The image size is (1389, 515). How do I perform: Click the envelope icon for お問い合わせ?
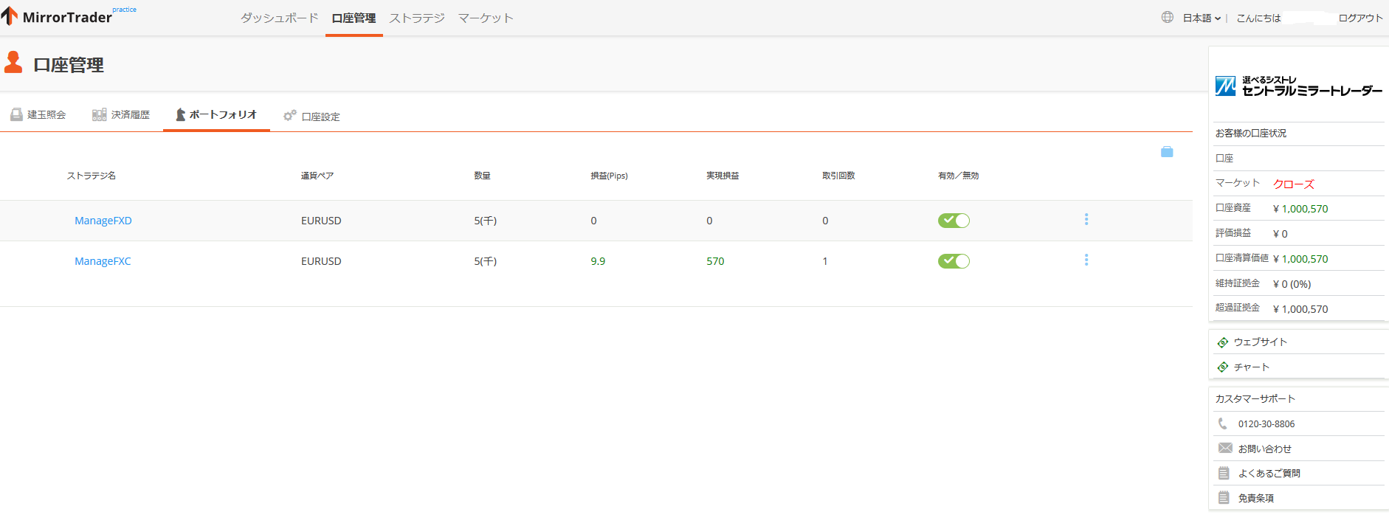1225,449
